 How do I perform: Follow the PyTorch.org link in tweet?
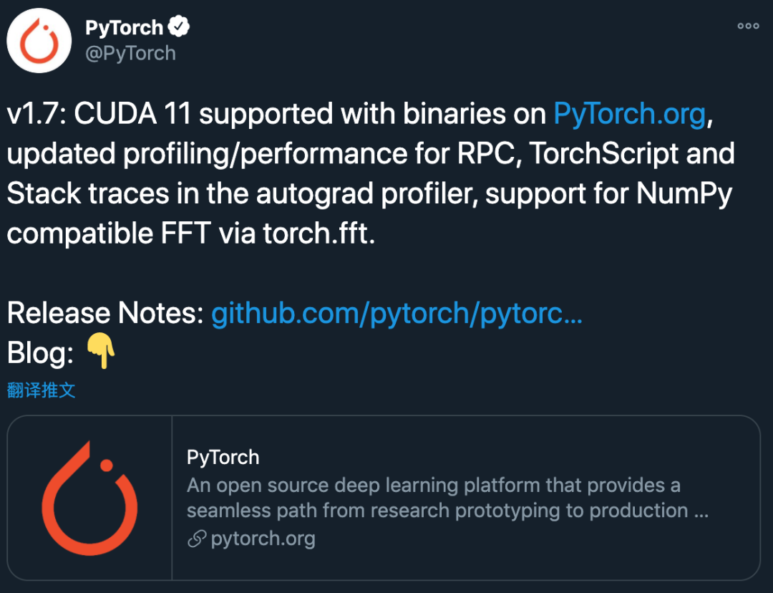[630, 114]
